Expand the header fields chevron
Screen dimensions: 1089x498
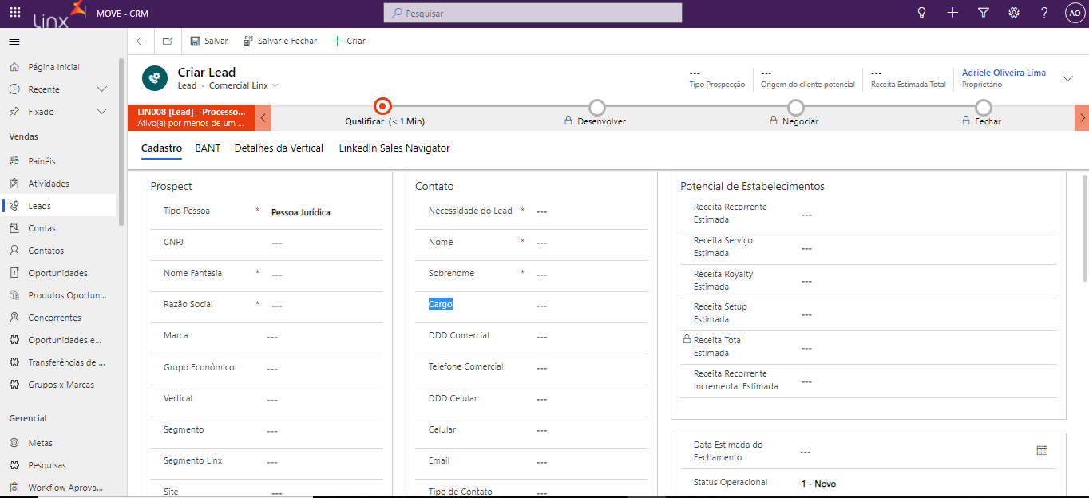(1067, 78)
